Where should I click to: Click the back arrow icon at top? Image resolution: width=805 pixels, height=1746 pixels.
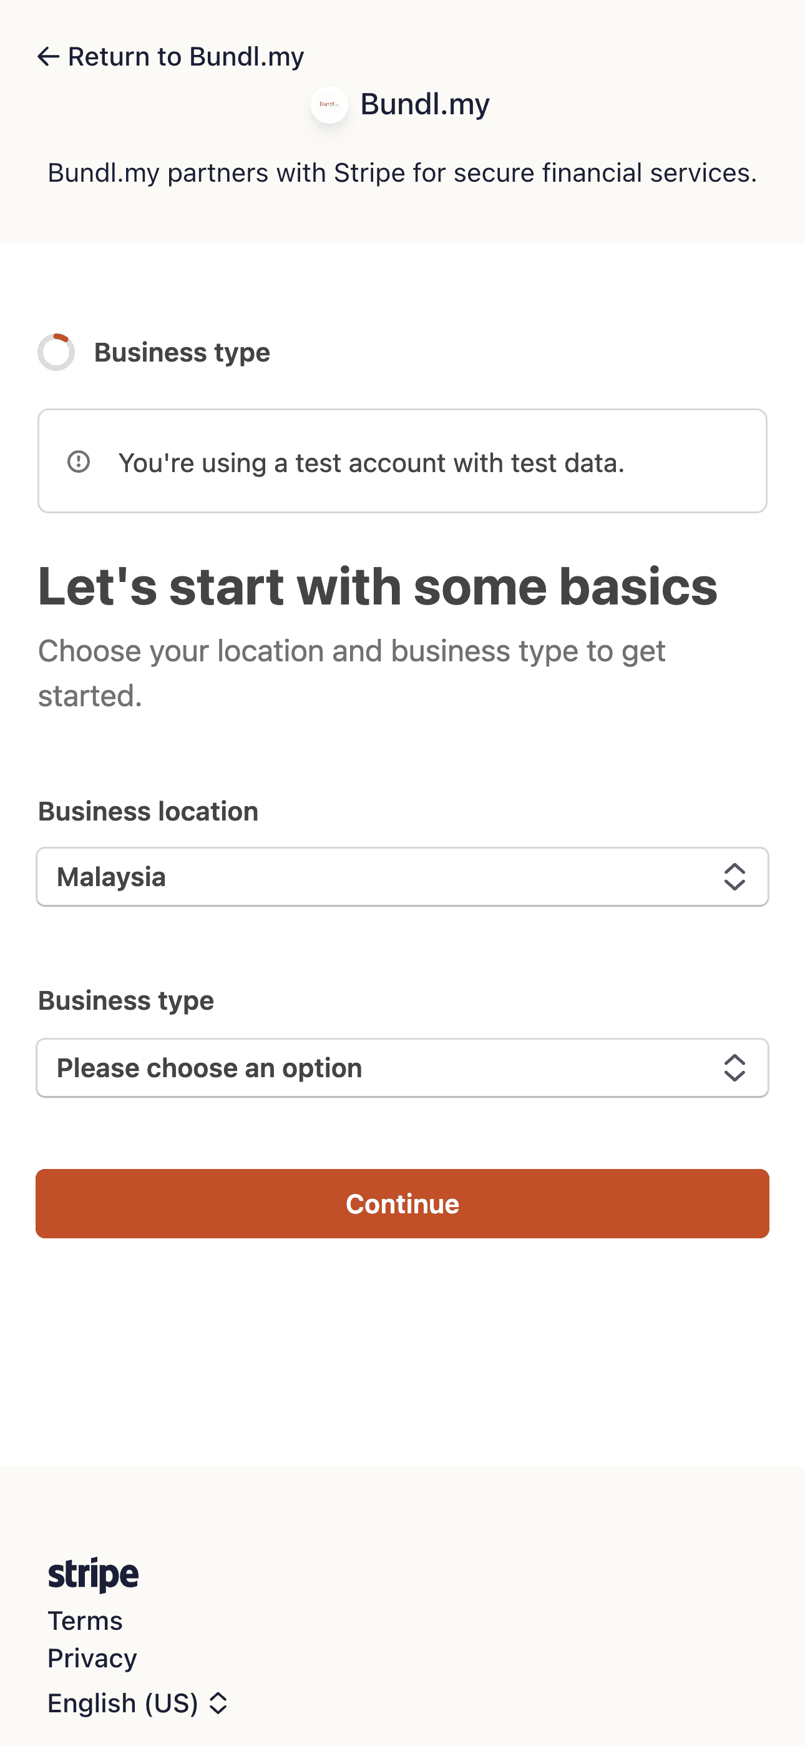point(48,56)
